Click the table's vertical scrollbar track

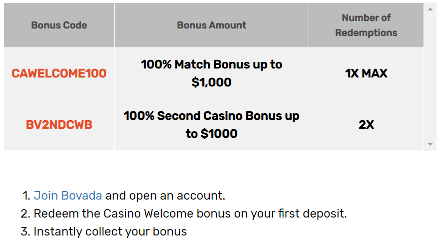tap(430, 77)
